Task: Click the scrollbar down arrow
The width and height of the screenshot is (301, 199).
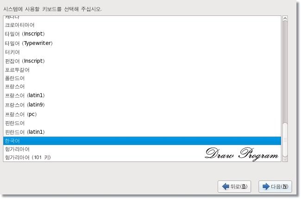Action: (285, 159)
